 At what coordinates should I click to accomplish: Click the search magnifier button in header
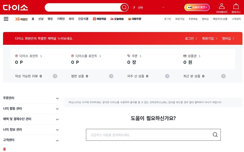point(124,7)
